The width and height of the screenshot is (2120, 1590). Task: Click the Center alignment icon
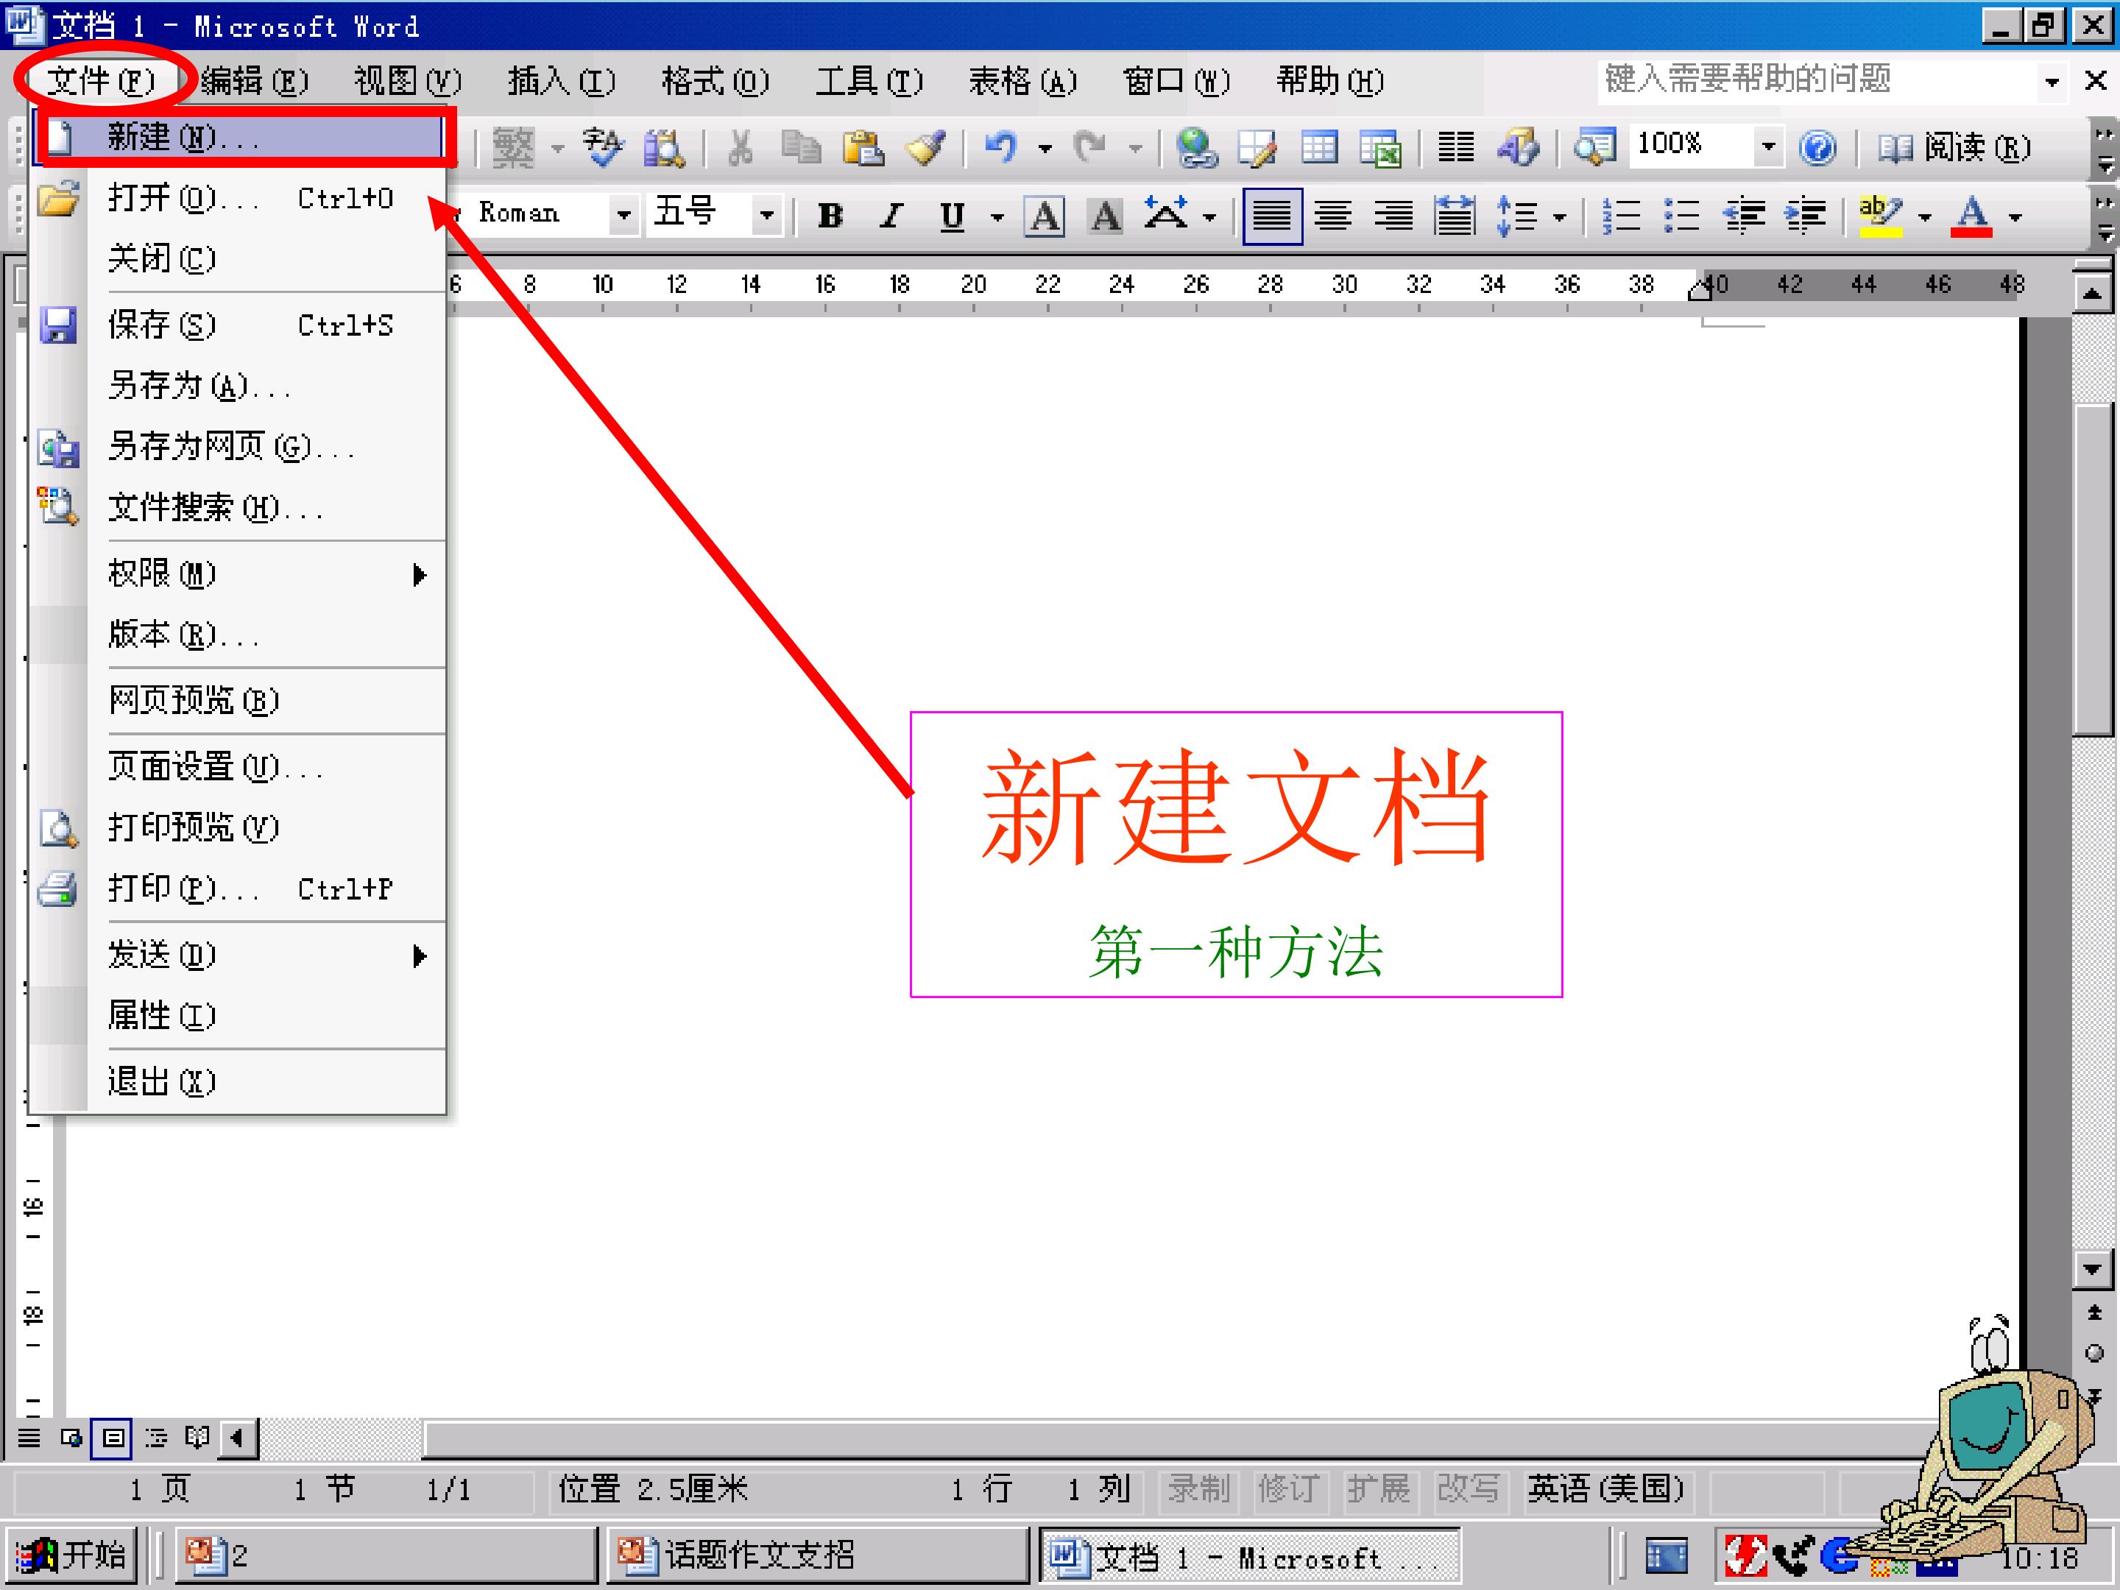[1332, 216]
